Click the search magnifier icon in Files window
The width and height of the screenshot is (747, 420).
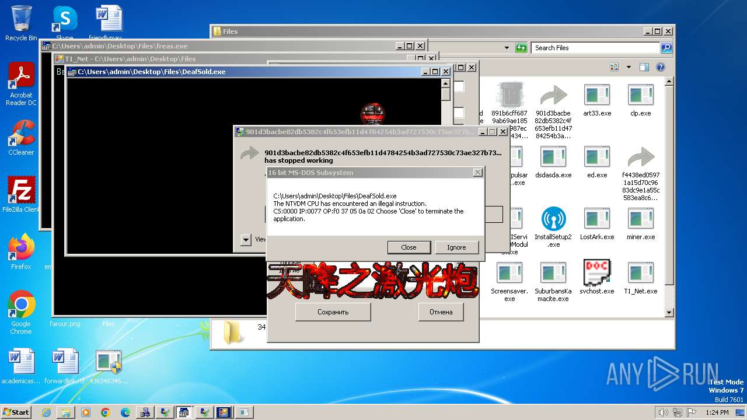coord(666,48)
